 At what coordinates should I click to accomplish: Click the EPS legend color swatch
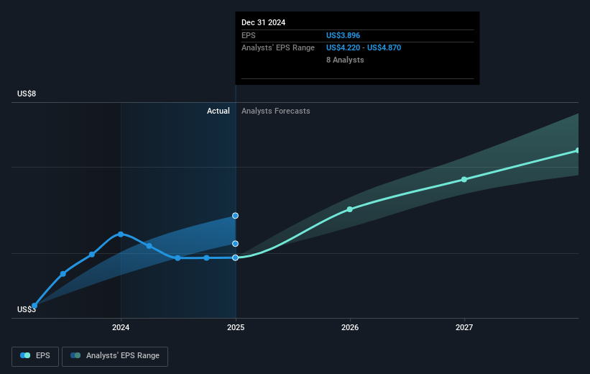click(x=25, y=355)
